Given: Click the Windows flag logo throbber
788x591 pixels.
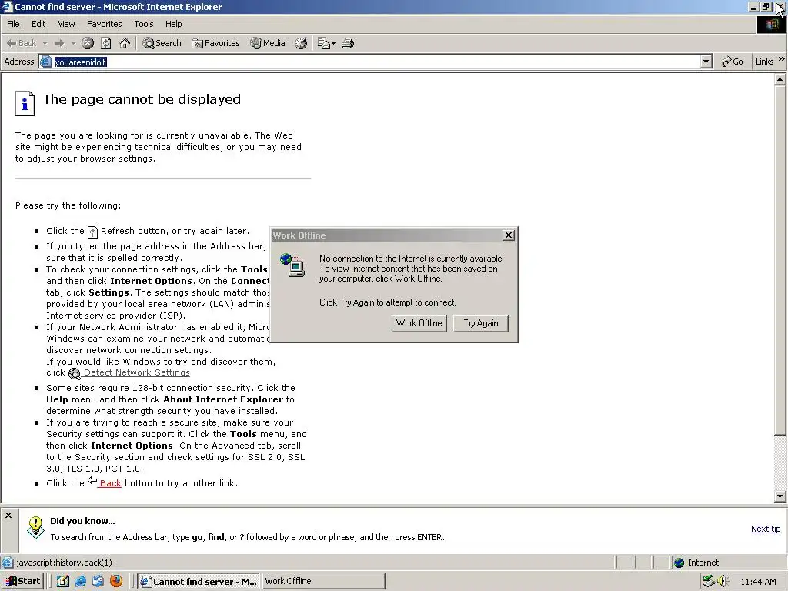Looking at the screenshot, I should 771,25.
